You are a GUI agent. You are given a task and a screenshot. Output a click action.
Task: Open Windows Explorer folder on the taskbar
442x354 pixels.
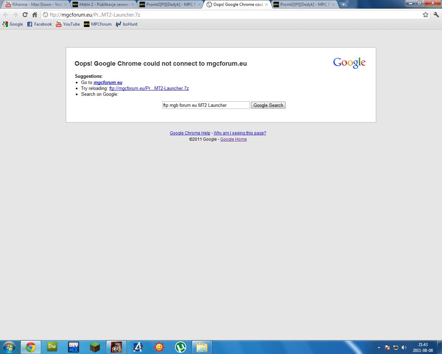click(x=202, y=347)
